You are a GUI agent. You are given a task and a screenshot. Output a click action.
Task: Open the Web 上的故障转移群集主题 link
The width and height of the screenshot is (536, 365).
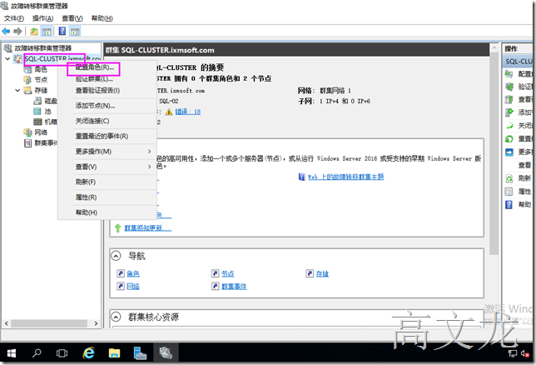pyautogui.click(x=345, y=177)
